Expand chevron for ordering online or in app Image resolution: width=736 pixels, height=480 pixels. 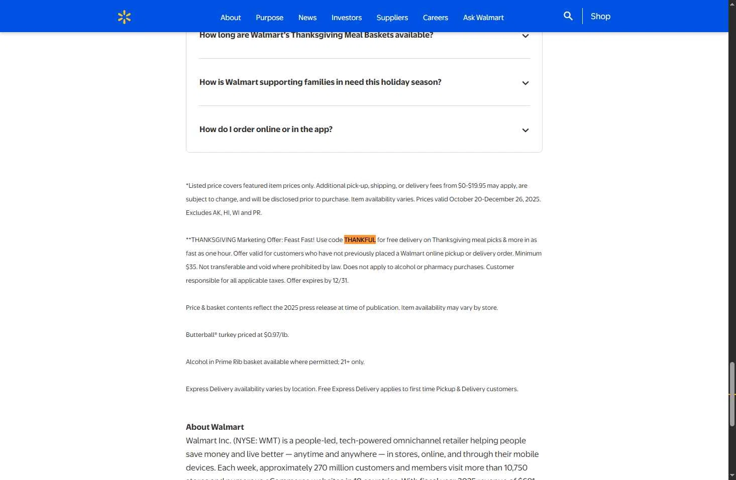[x=525, y=130]
